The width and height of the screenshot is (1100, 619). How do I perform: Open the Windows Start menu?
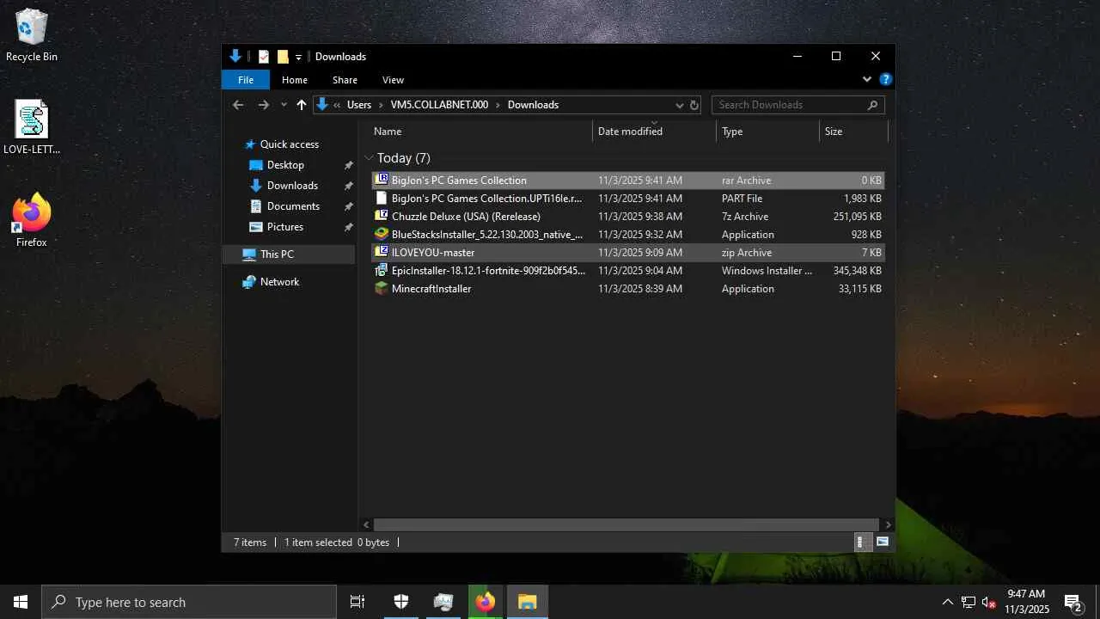(x=21, y=602)
